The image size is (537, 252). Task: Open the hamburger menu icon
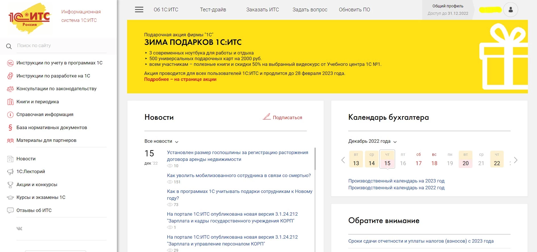click(x=139, y=10)
